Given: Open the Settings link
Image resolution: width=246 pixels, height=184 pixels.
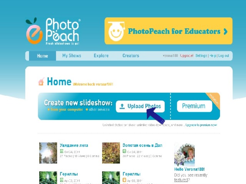Looking at the screenshot, I should point(201,56).
